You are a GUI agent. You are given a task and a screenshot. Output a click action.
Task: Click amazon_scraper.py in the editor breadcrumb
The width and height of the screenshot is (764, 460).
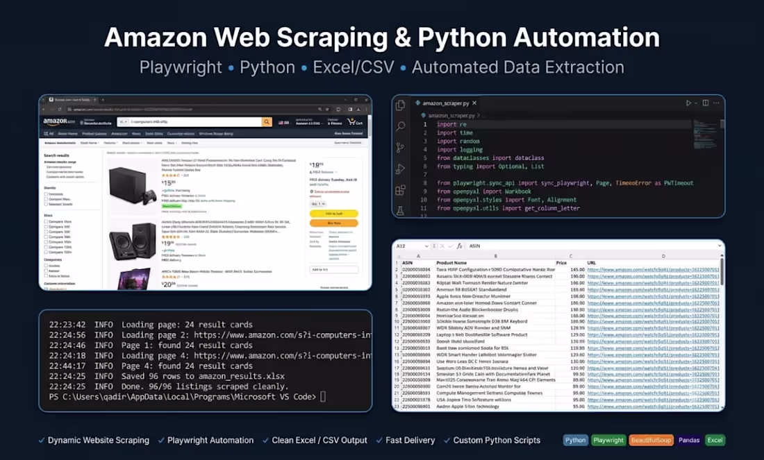(451, 115)
